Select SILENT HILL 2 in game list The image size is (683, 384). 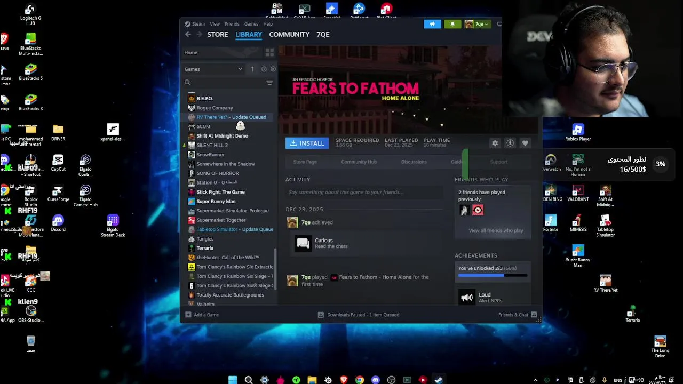[x=212, y=145]
